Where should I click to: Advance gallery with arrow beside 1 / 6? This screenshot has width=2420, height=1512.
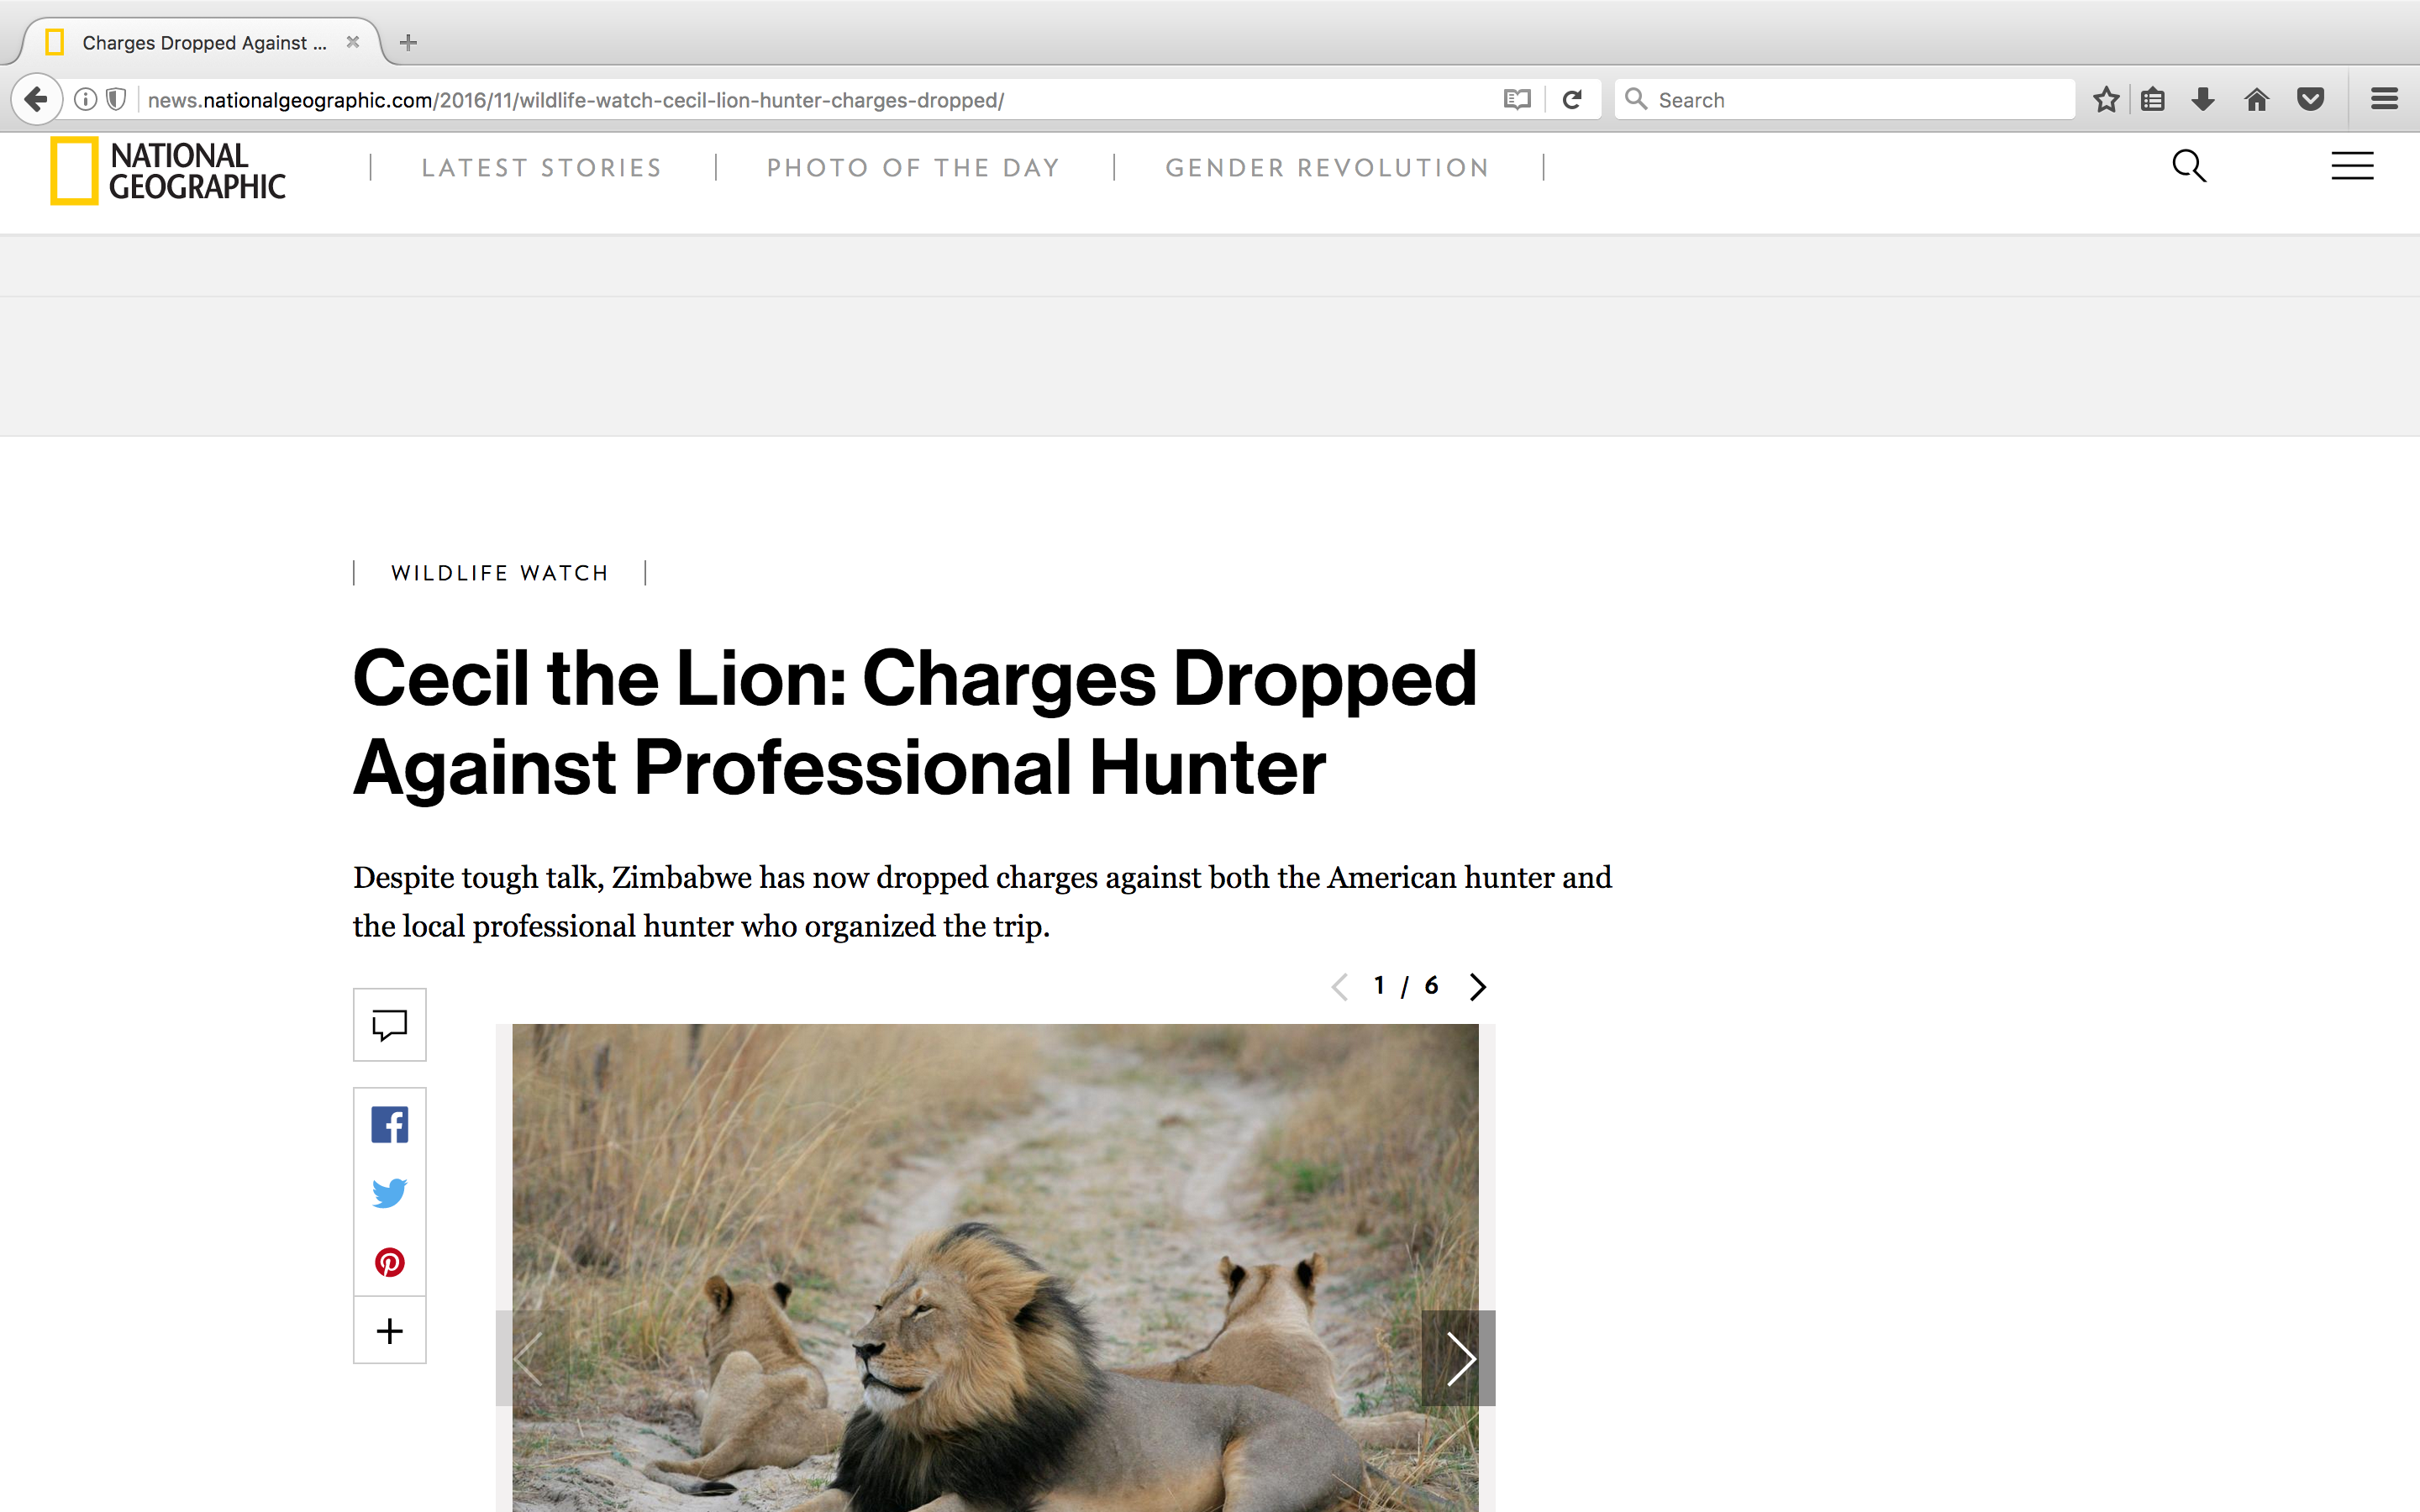[x=1477, y=987]
